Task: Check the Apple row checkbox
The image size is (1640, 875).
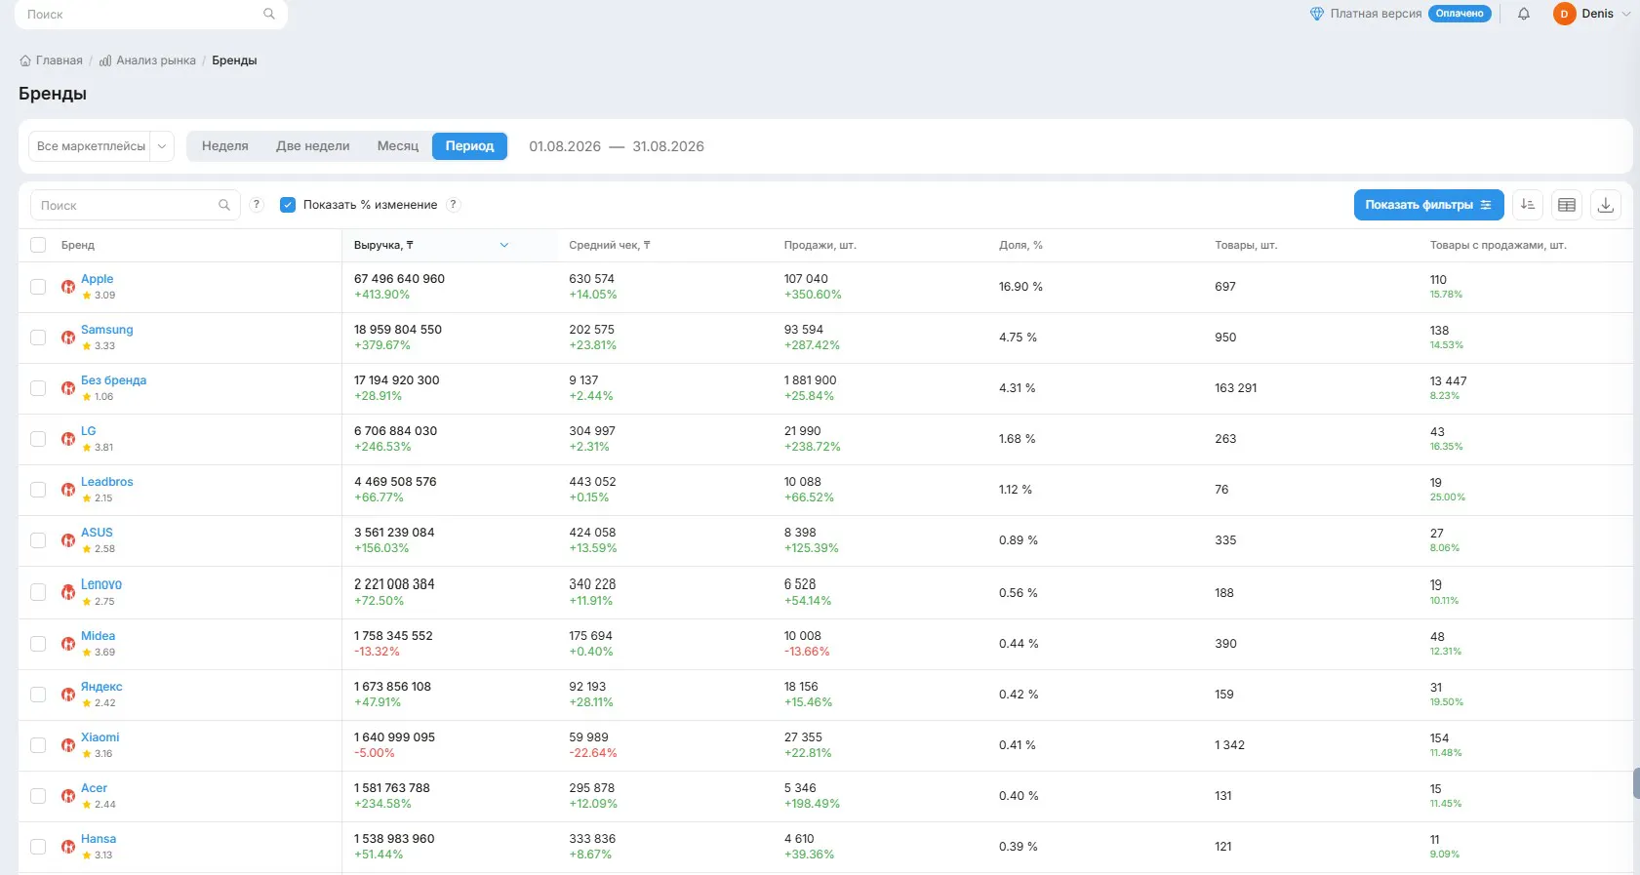Action: pyautogui.click(x=38, y=287)
